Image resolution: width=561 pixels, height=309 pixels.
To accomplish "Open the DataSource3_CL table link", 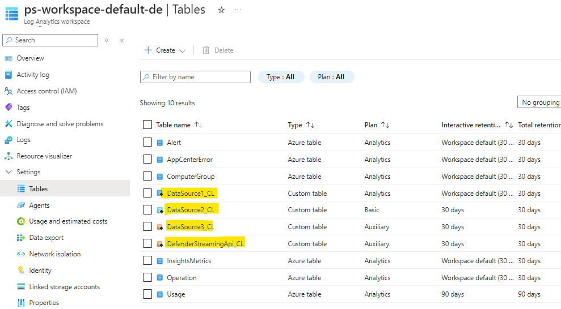I will pos(191,227).
